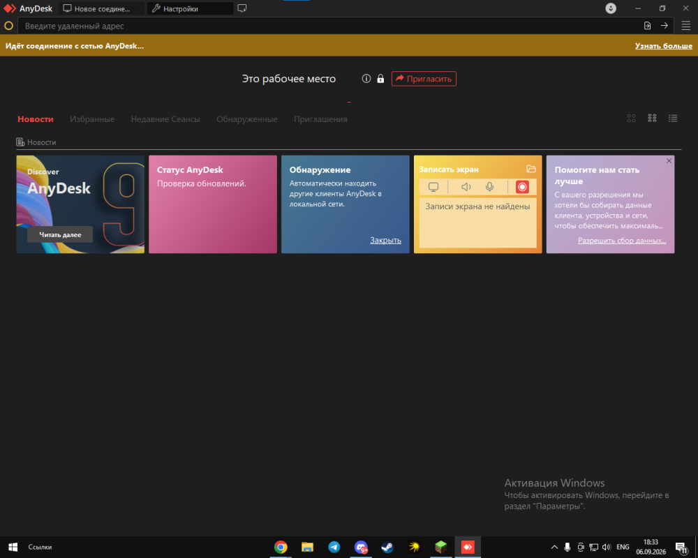Click the padlock security icon

(380, 79)
